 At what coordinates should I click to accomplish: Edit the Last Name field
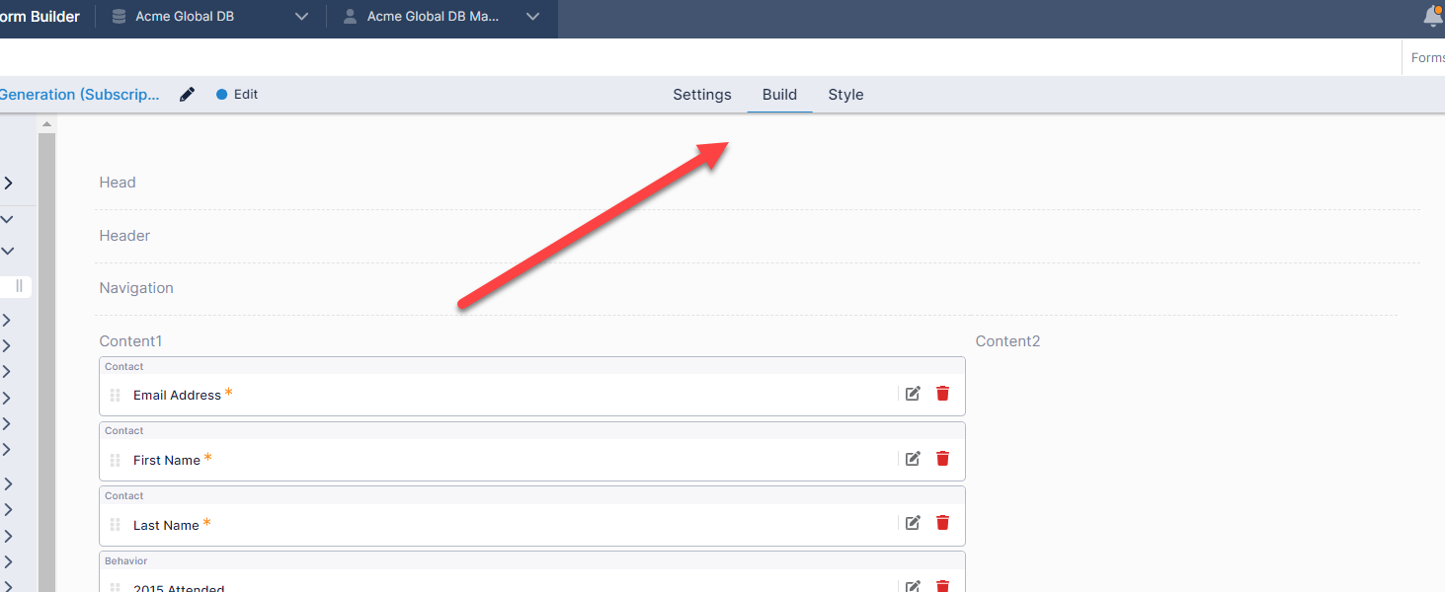[x=913, y=523]
